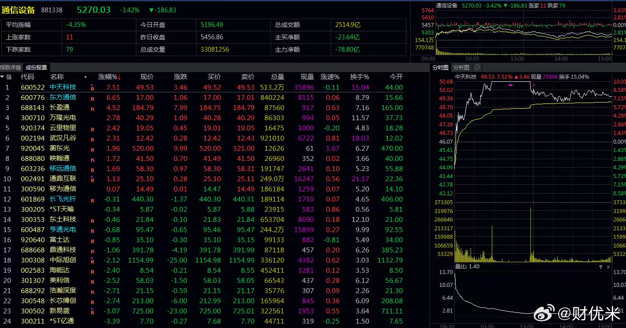Sort the list by 名称 column
The width and height of the screenshot is (626, 328).
[x=57, y=77]
